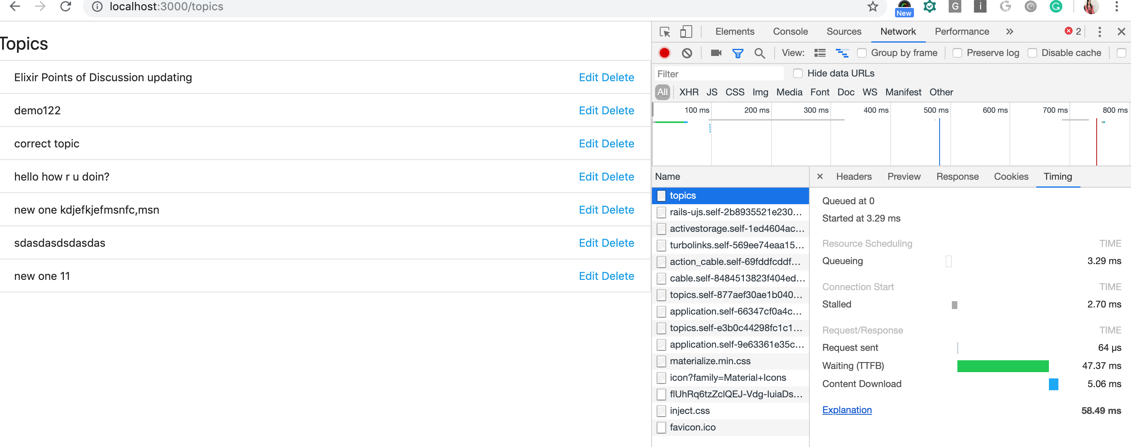Select the favicon.ico request
The width and height of the screenshot is (1131, 447).
coord(730,427)
